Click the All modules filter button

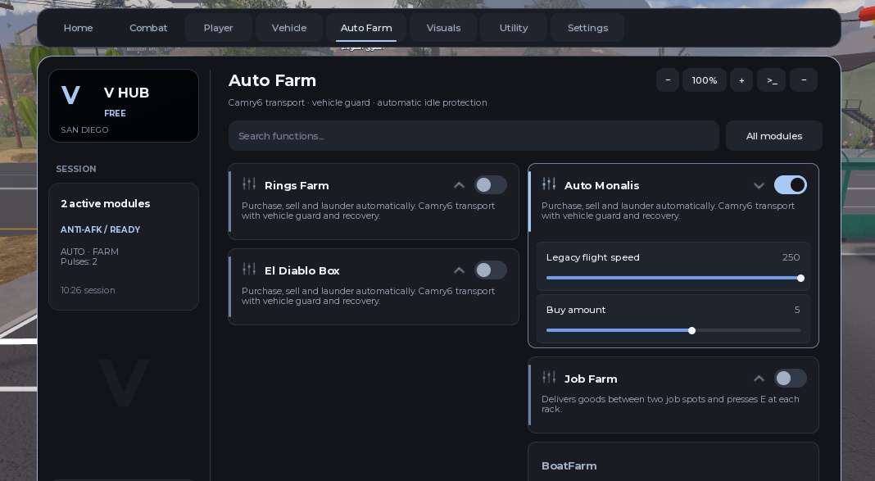click(774, 136)
